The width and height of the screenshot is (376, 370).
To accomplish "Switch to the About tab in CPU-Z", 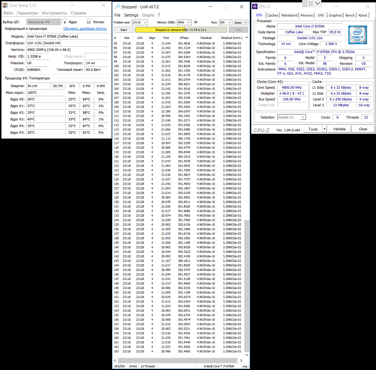I will tap(362, 15).
